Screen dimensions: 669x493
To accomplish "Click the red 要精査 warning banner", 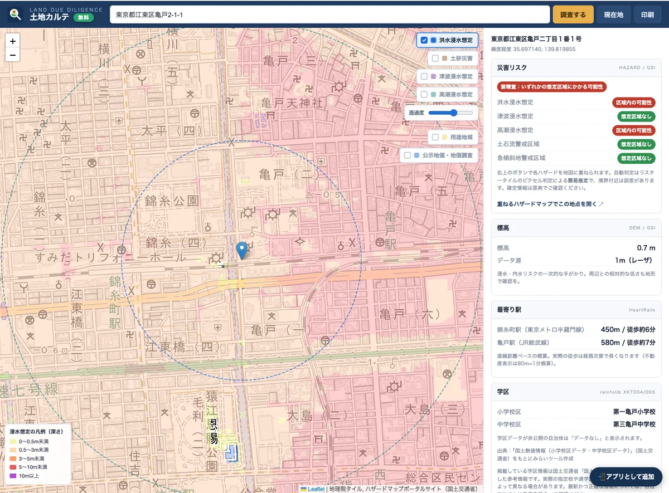I will [552, 87].
